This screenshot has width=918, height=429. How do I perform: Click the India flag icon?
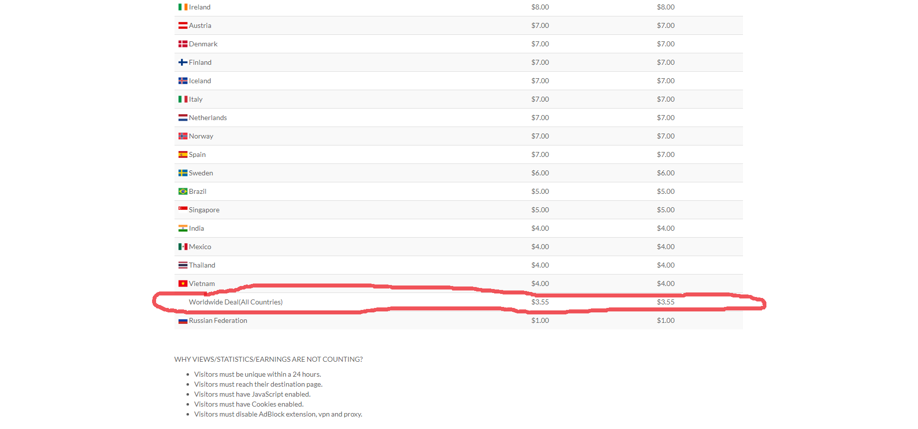click(x=183, y=228)
